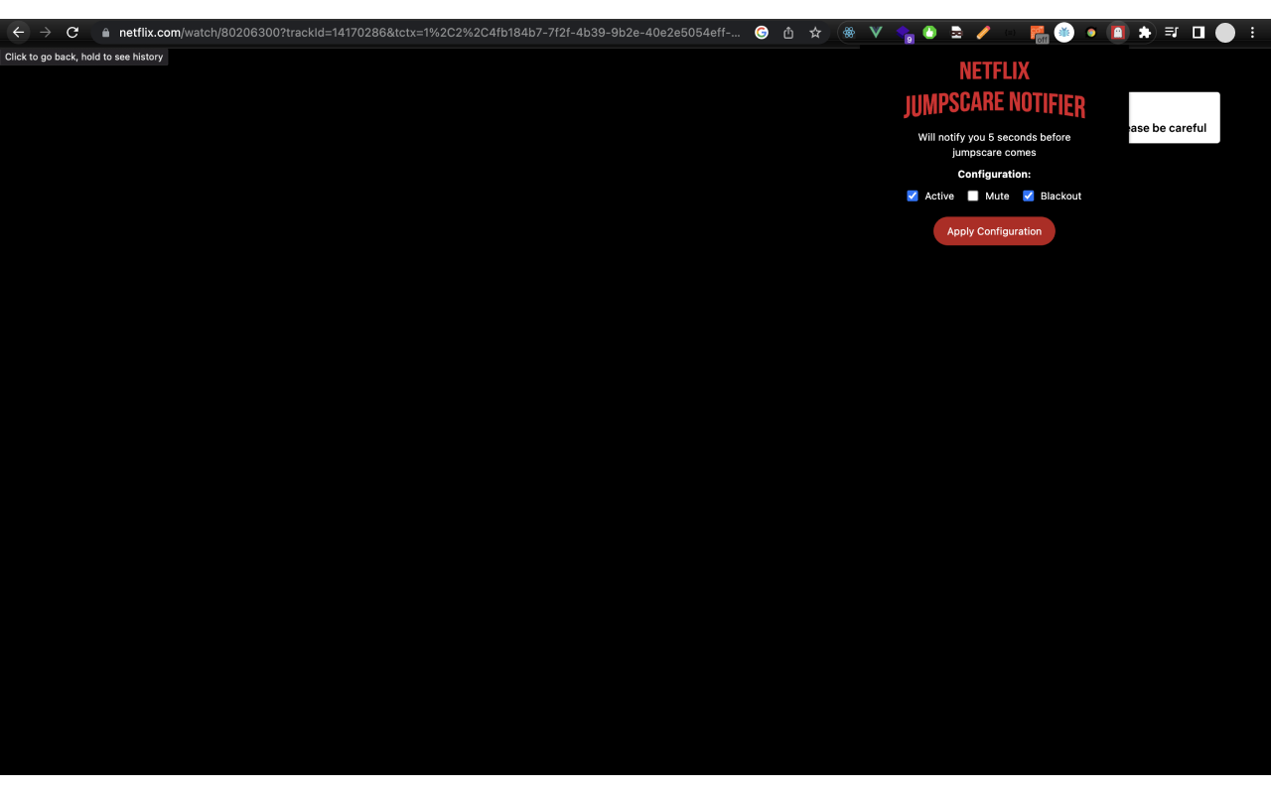The width and height of the screenshot is (1271, 794).
Task: Open the Chrome kebab menu
Action: coord(1252,32)
